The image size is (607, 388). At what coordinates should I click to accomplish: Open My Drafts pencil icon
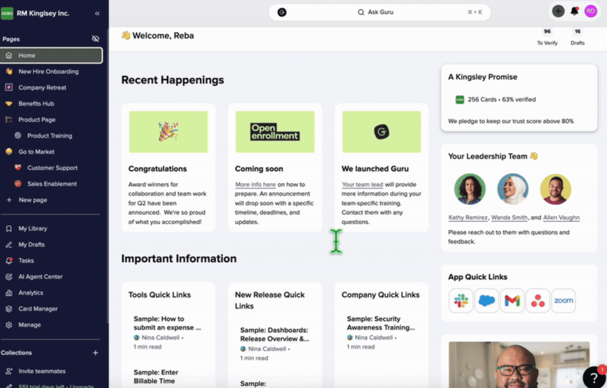click(x=9, y=245)
